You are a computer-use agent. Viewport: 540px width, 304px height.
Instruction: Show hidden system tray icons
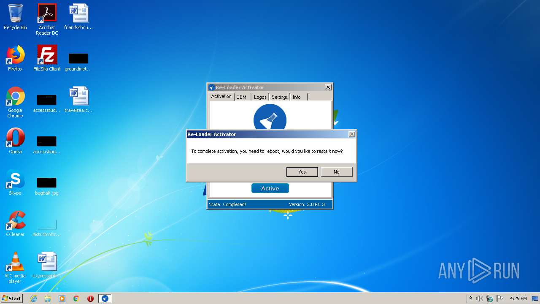(x=470, y=299)
